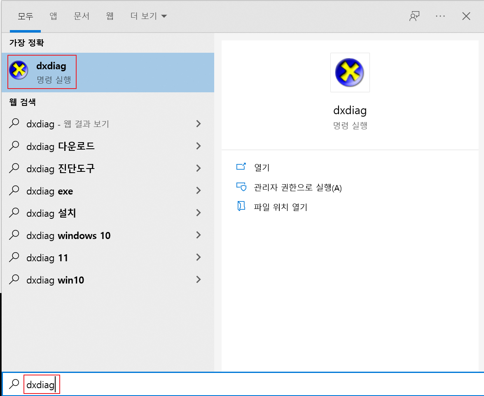Expand arrow for dxdiag 진단도구

coord(199,169)
